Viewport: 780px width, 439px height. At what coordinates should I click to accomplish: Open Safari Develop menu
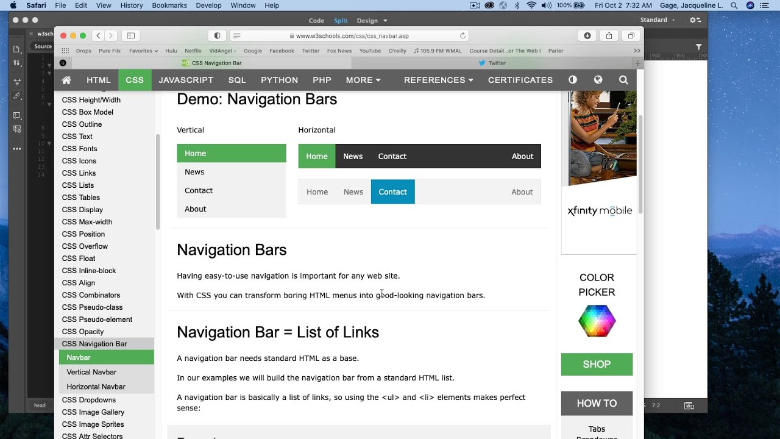point(208,5)
